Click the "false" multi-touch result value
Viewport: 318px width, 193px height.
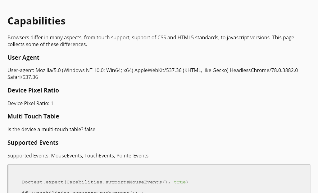[90, 129]
